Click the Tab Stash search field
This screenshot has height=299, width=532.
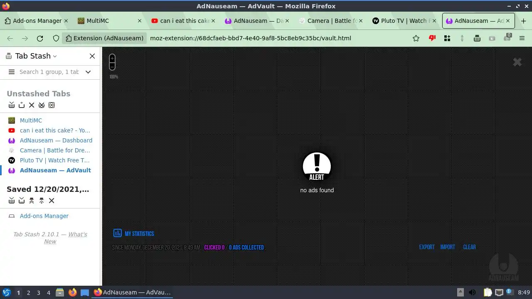tap(49, 72)
